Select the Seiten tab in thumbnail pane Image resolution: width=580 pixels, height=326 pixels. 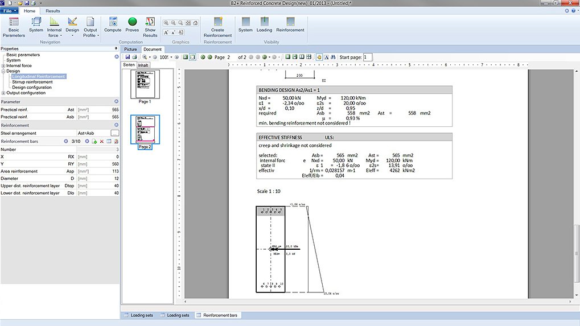tap(129, 65)
